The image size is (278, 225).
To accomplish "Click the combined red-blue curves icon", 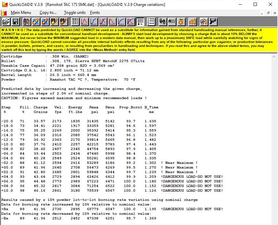I will pos(103,22).
